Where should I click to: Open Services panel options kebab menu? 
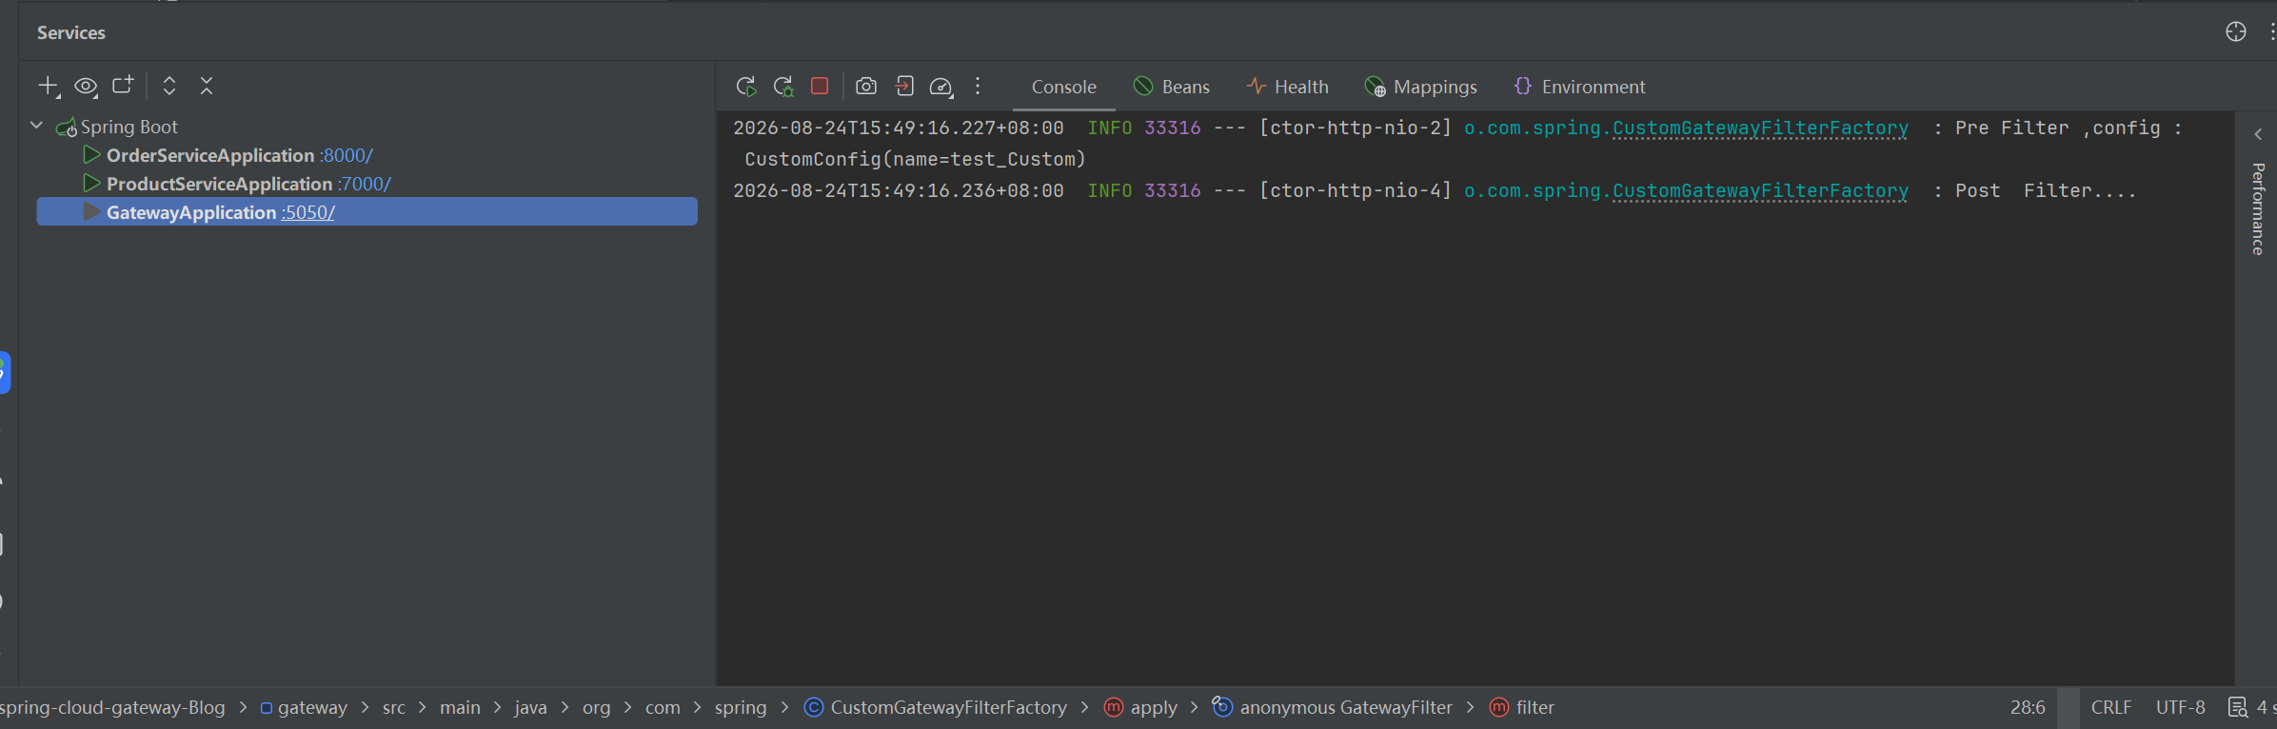pos(2271,31)
